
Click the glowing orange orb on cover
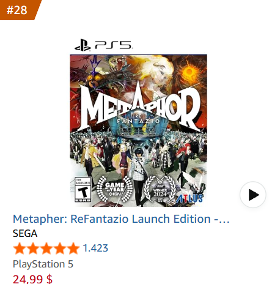[189, 72]
